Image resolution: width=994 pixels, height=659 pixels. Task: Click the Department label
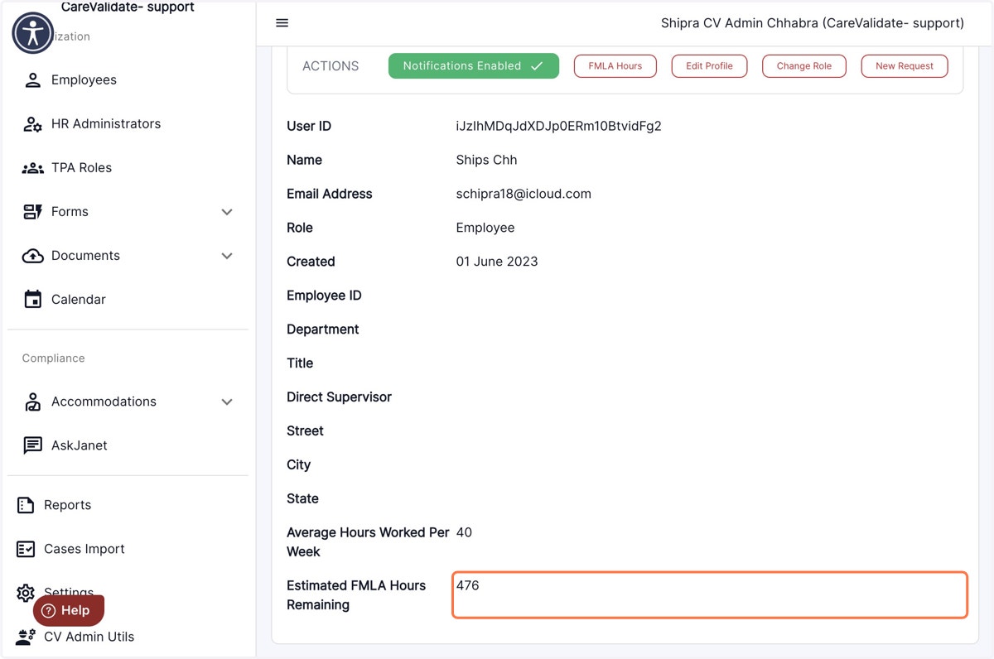click(323, 329)
